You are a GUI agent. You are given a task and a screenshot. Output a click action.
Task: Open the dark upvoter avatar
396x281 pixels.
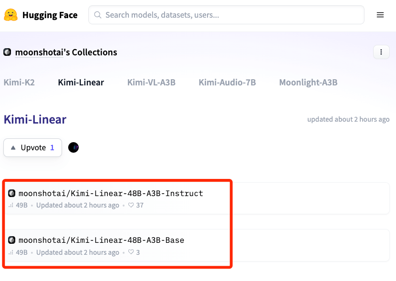point(73,147)
